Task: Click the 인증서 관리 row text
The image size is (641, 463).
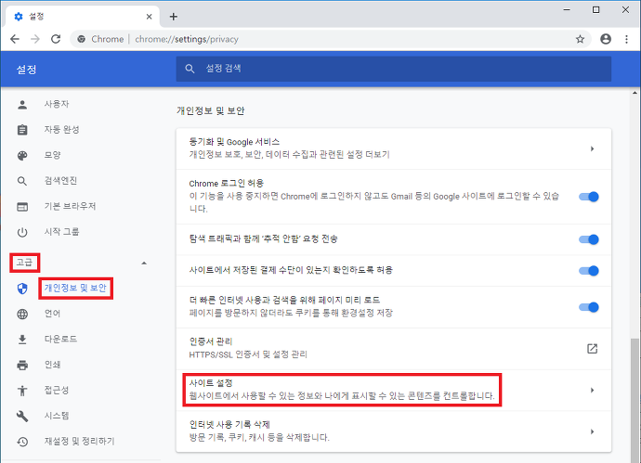Action: click(248, 348)
